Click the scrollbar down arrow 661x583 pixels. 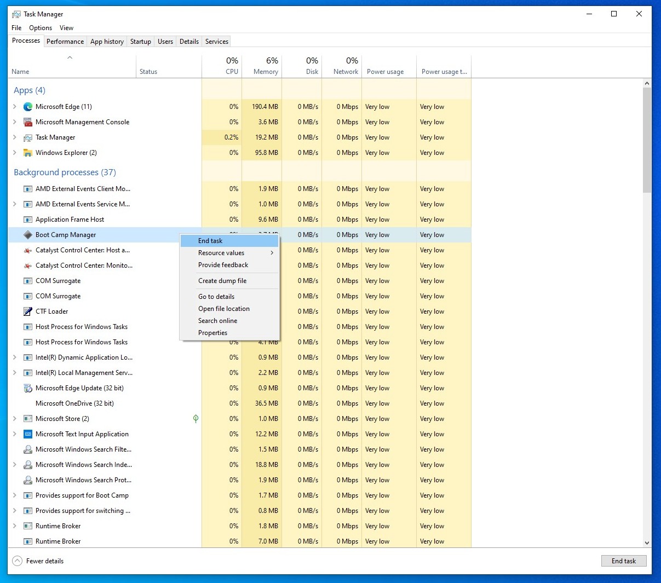pyautogui.click(x=647, y=543)
